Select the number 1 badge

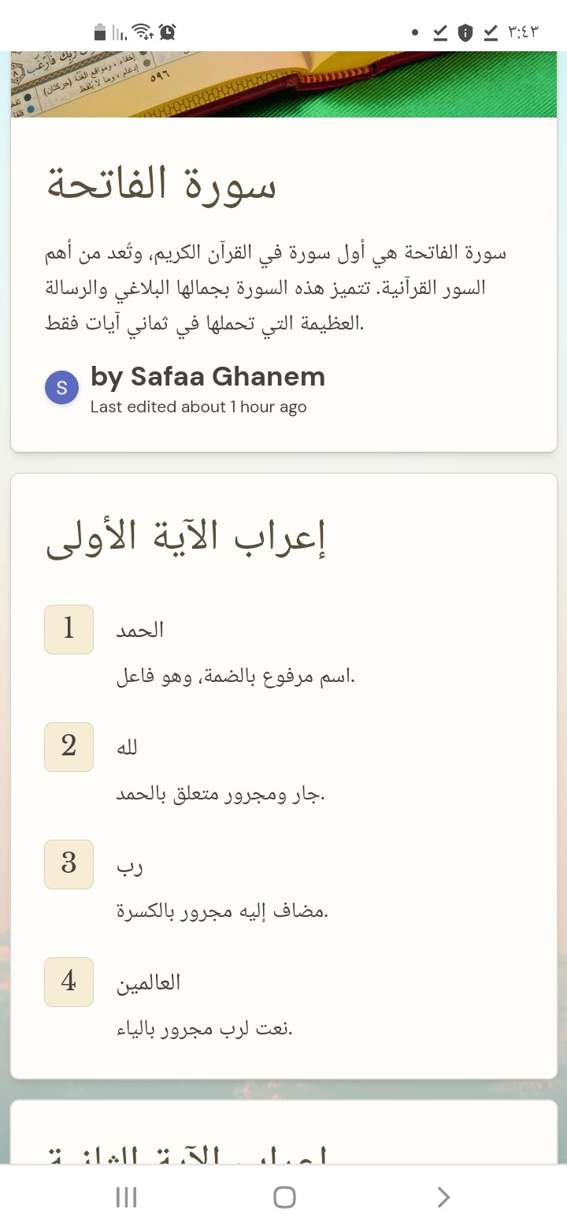click(69, 629)
